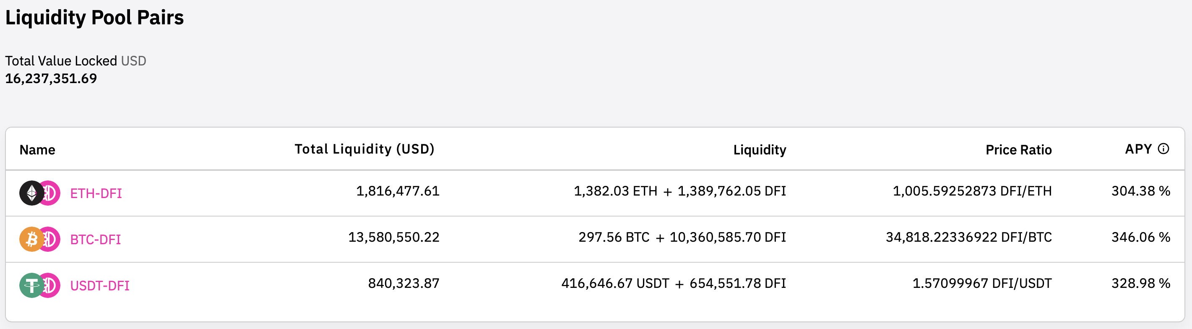
Task: Click the 1.57099967 DFI/USDT price ratio
Action: coord(981,283)
